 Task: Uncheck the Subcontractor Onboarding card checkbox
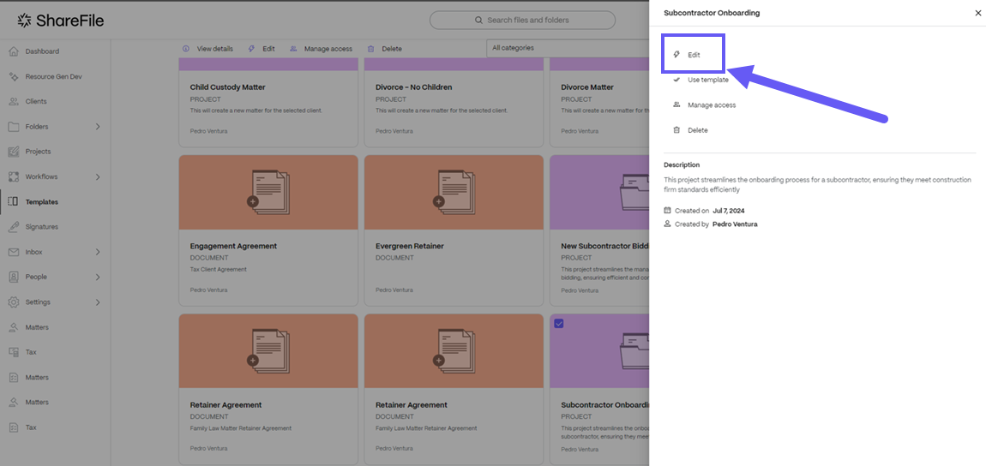(559, 324)
